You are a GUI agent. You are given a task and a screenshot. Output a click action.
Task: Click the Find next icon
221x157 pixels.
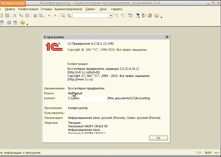coord(116,16)
